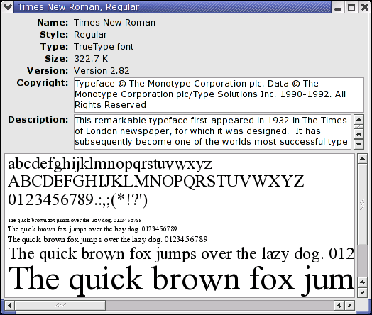Click the window title bar text
This screenshot has height=315, width=372.
click(79, 7)
